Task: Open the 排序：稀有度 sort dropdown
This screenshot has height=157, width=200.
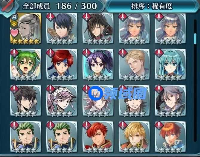Action: 152,6
